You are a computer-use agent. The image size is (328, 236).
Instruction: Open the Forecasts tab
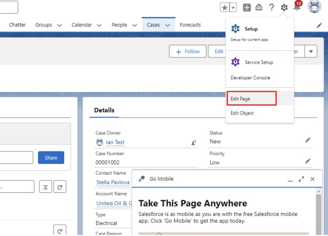[x=190, y=25]
